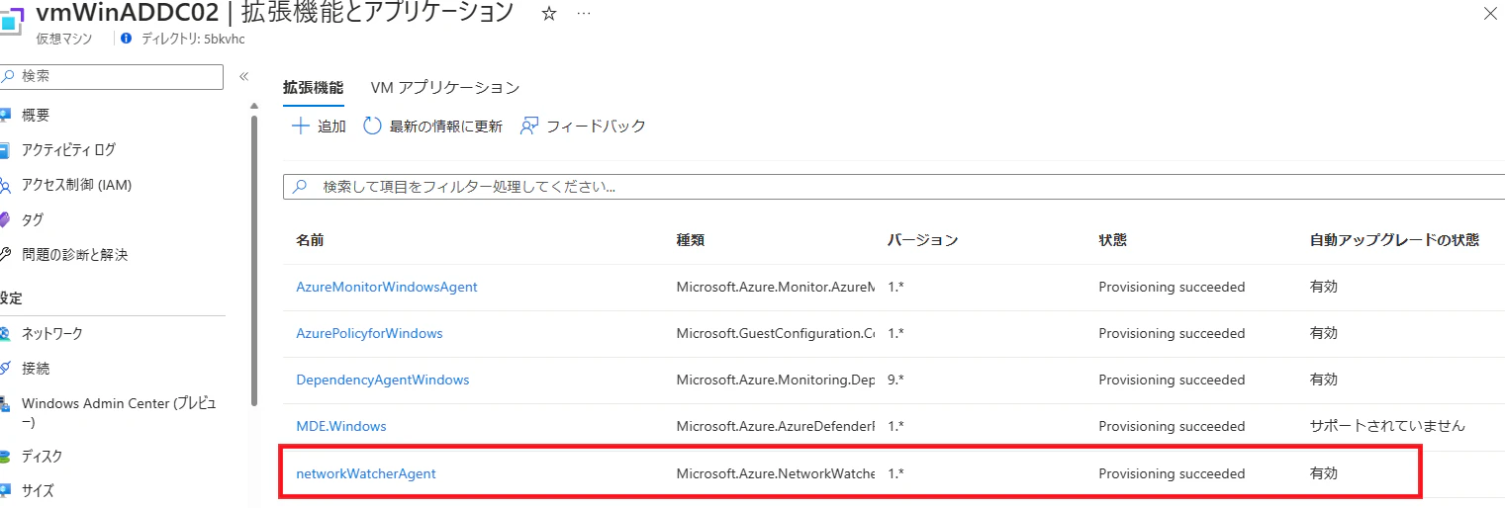Click the ディスク icon

pos(5,457)
